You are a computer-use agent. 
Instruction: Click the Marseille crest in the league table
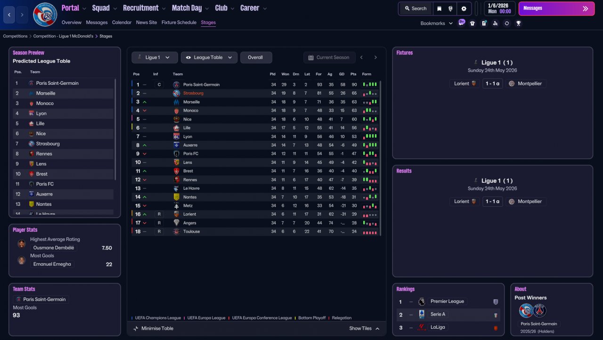(176, 102)
